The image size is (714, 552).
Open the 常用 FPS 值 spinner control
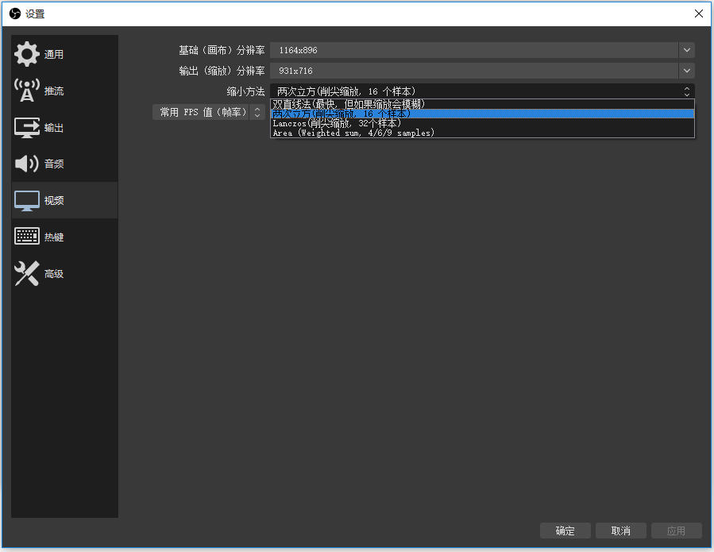[x=257, y=112]
